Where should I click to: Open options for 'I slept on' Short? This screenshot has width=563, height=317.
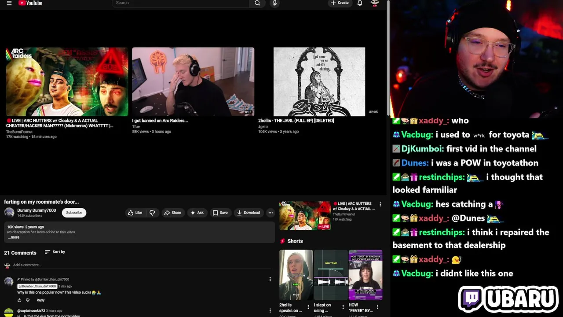(343, 307)
